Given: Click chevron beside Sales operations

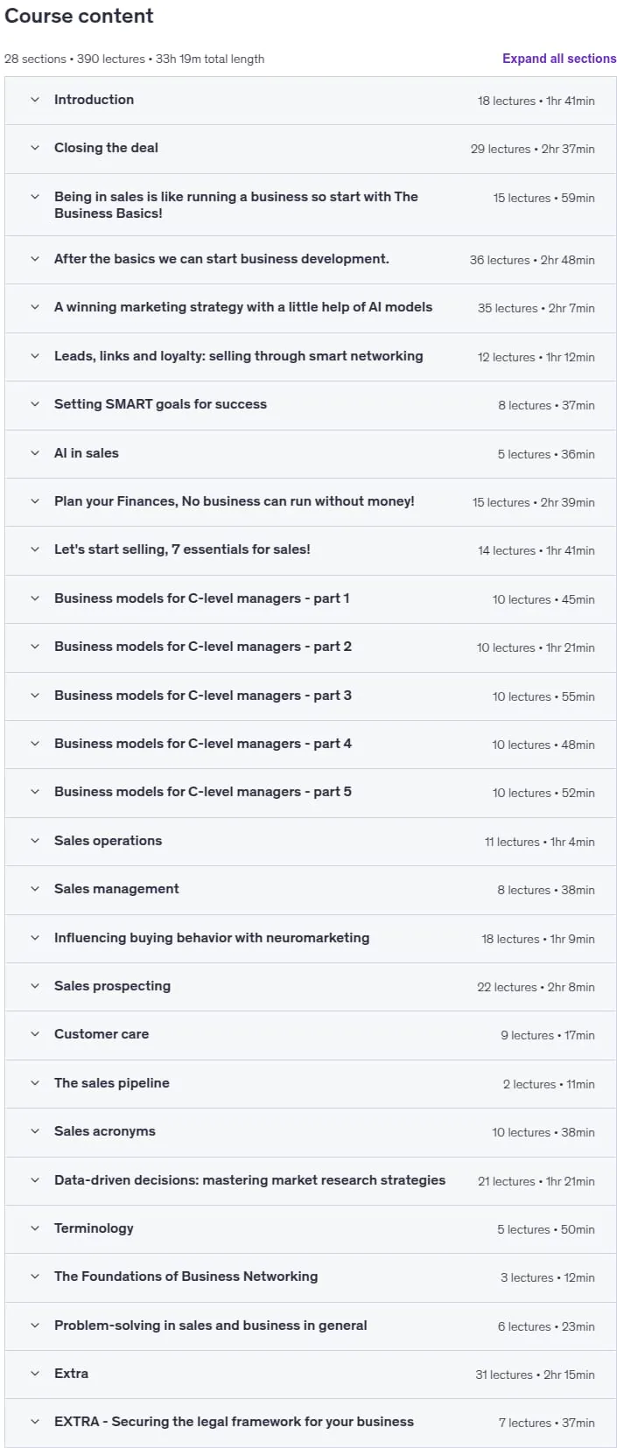Looking at the screenshot, I should (x=35, y=841).
